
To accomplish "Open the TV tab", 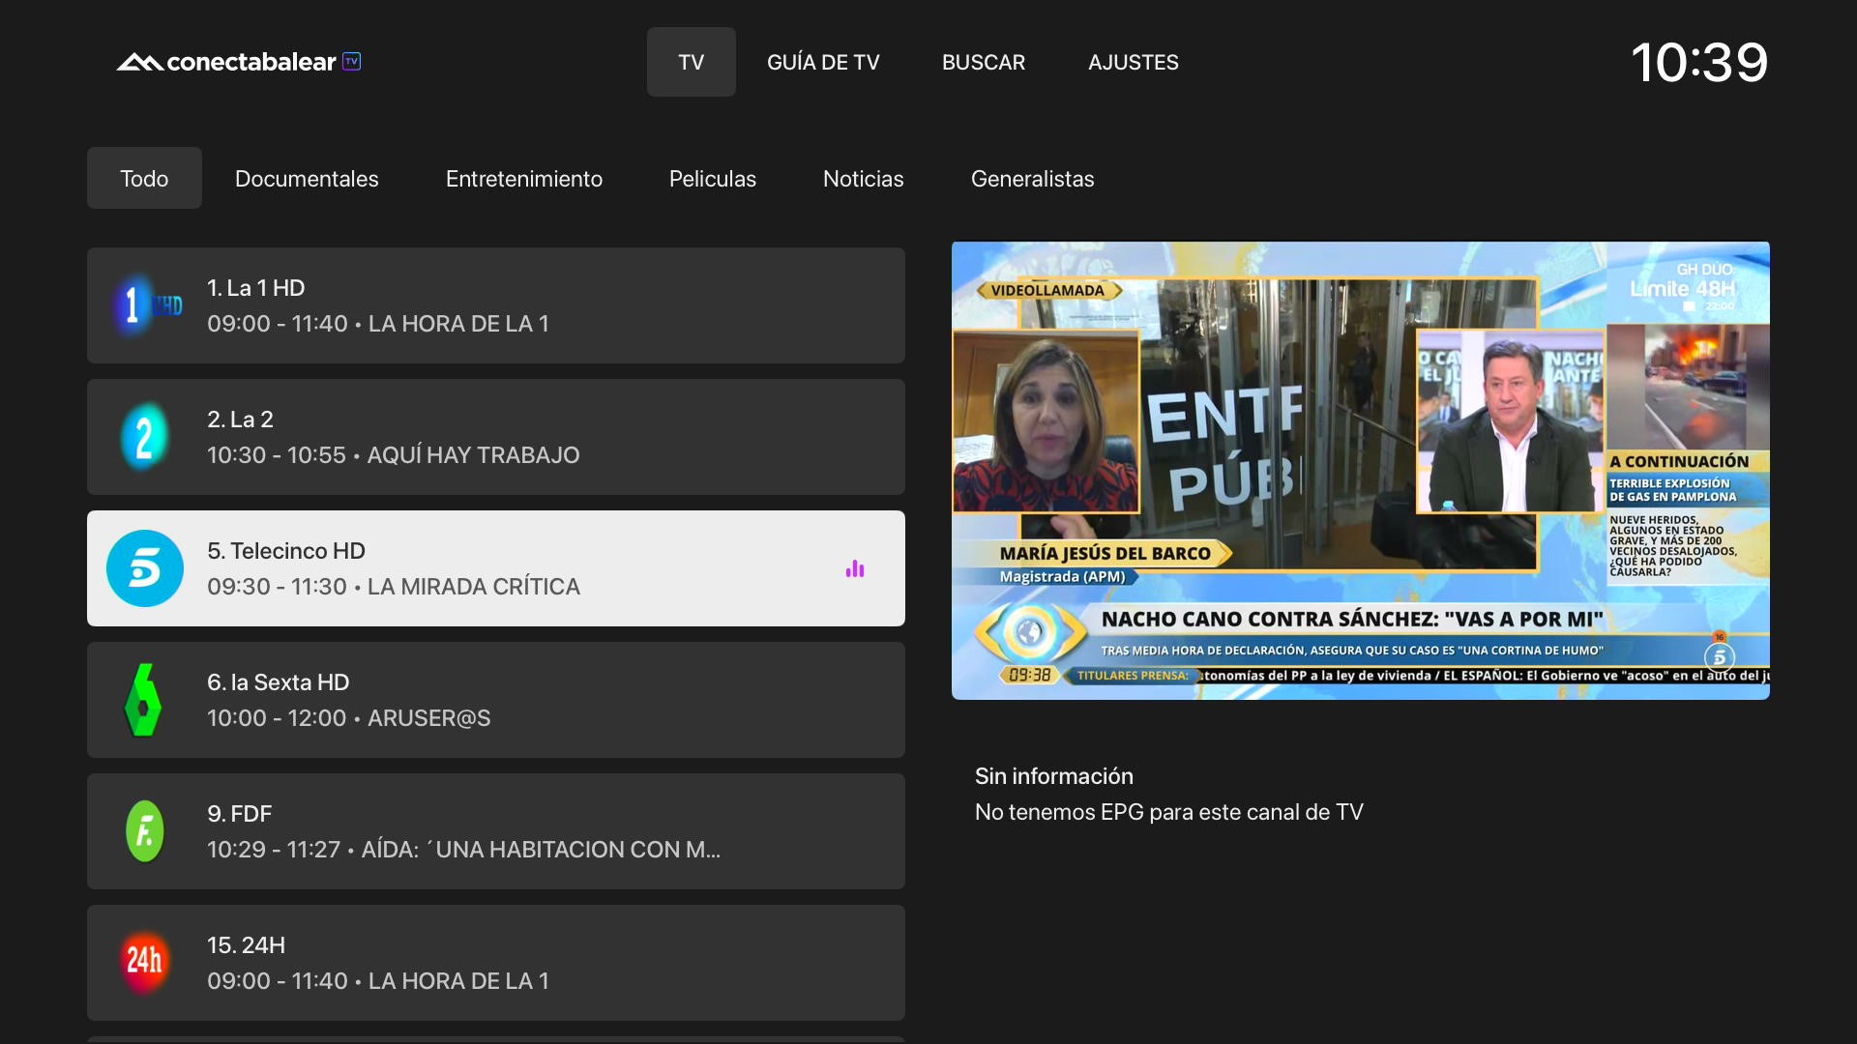I will [x=692, y=62].
